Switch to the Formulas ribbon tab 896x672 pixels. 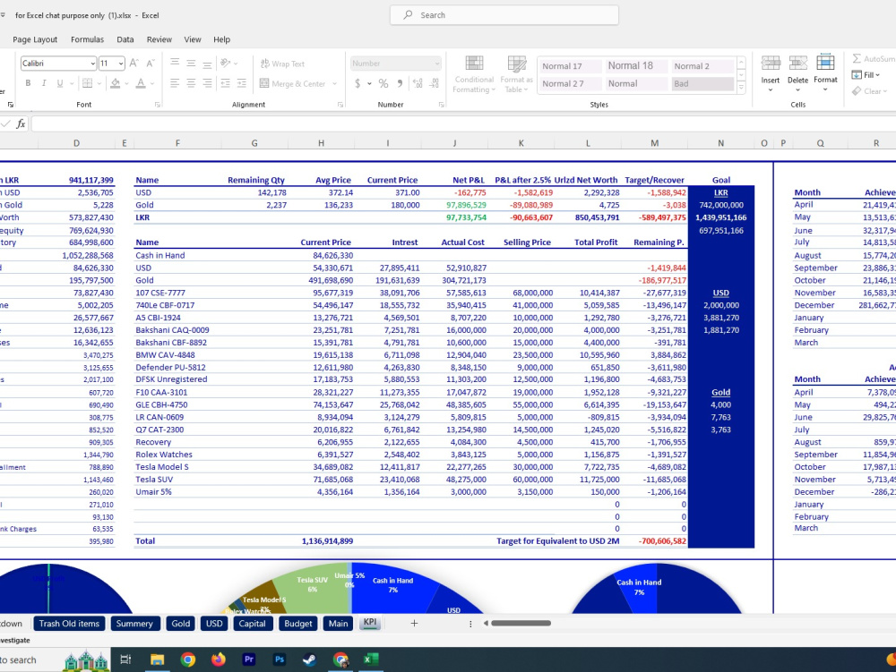click(x=87, y=39)
